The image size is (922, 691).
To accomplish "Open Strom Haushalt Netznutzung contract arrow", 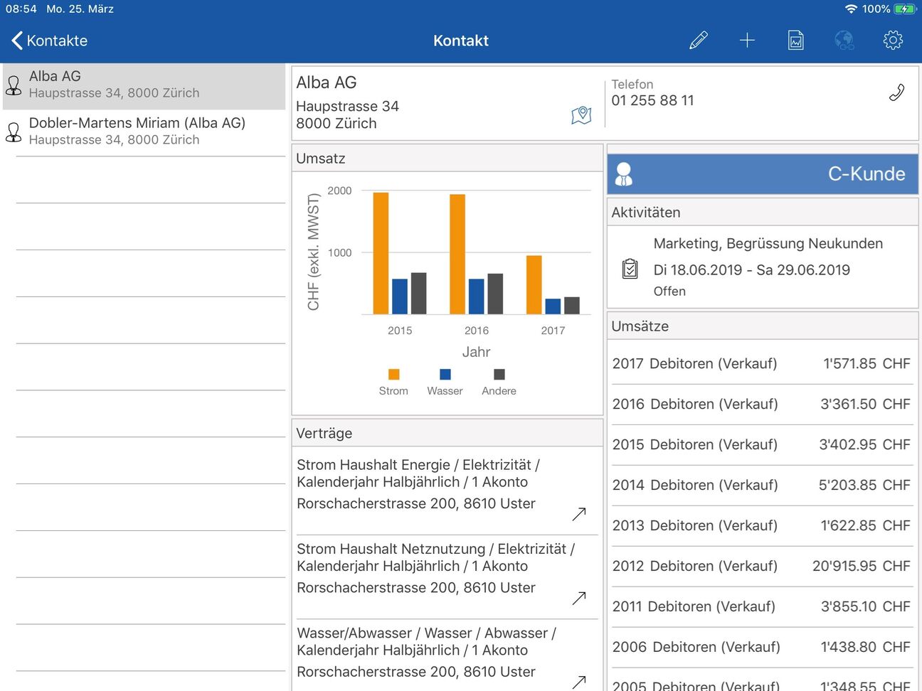I will coord(579,598).
